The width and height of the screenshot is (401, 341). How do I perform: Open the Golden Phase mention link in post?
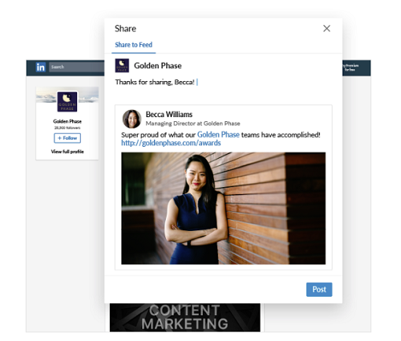coord(218,135)
